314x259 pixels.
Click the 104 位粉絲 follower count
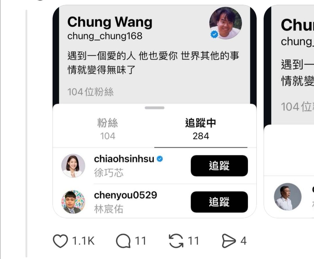(90, 92)
